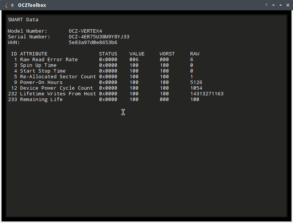This screenshot has height=223, width=293.
Task: Click the STATUS column header
Action: point(108,54)
